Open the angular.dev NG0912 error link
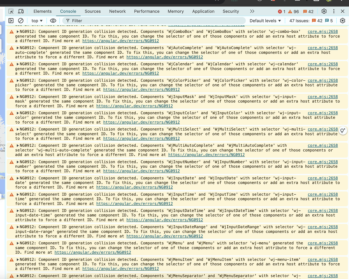 pyautogui.click(x=121, y=41)
